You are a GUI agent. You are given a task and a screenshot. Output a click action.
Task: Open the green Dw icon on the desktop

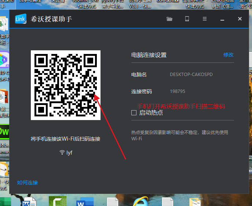coord(4,132)
